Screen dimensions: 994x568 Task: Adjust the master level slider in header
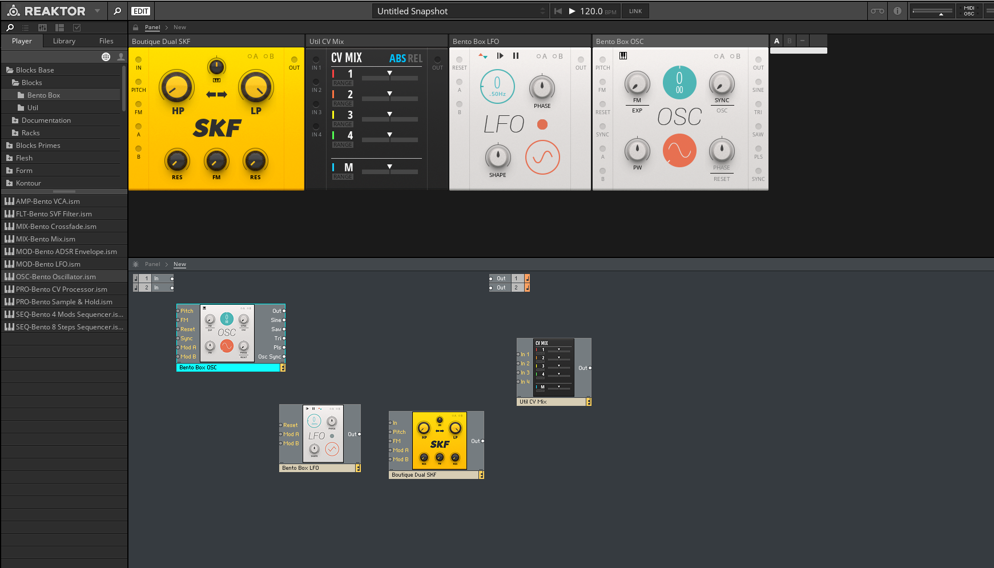click(933, 11)
